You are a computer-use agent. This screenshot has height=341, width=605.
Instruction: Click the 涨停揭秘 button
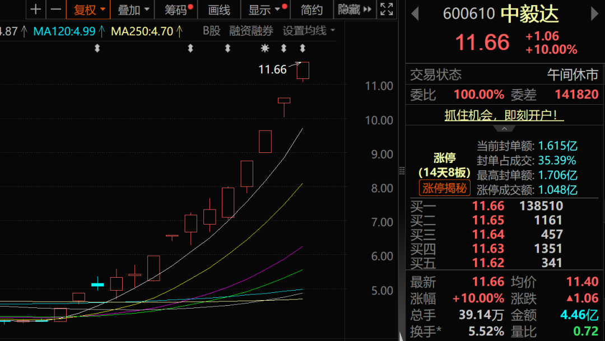tap(444, 188)
